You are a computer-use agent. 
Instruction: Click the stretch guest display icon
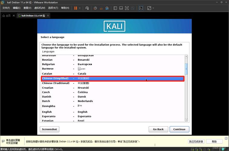click(x=149, y=8)
